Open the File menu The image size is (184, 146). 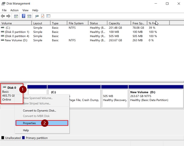[4, 10]
